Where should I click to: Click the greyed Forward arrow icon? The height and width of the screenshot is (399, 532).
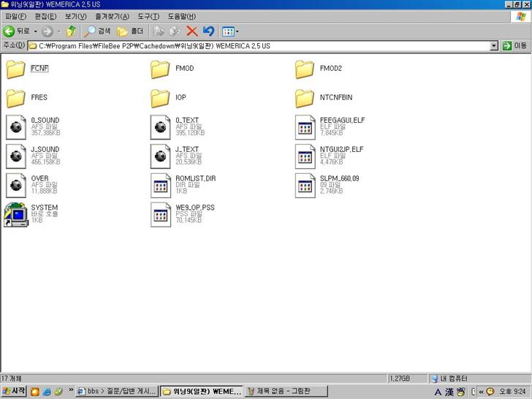47,31
